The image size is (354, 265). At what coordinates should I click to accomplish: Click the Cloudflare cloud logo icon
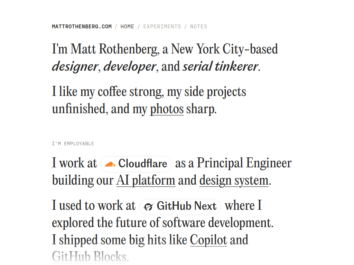click(x=110, y=164)
